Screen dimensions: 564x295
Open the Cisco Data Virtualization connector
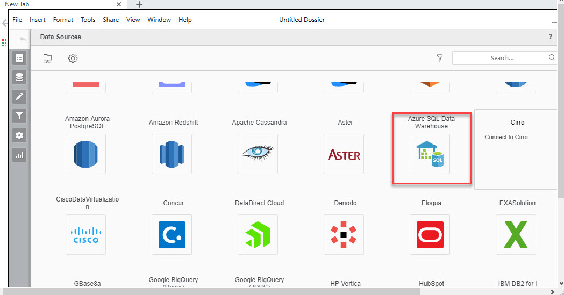click(85, 235)
